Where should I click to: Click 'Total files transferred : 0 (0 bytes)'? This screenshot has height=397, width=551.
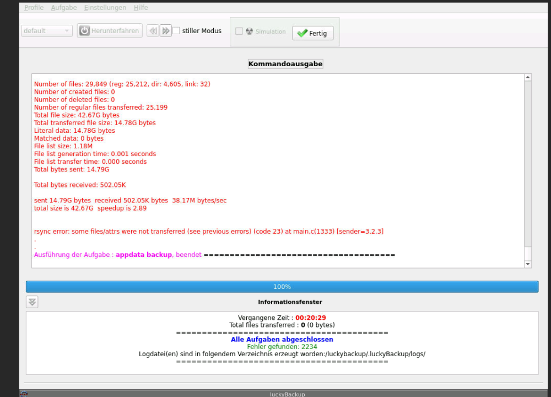point(282,325)
